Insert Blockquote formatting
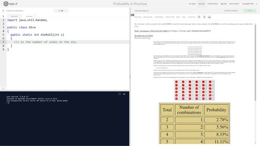The width and height of the screenshot is (260, 146). (148, 17)
